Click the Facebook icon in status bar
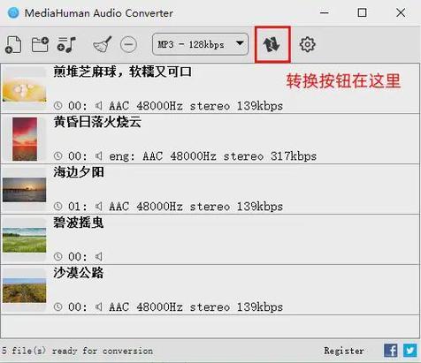The image size is (421, 363). pos(391,351)
